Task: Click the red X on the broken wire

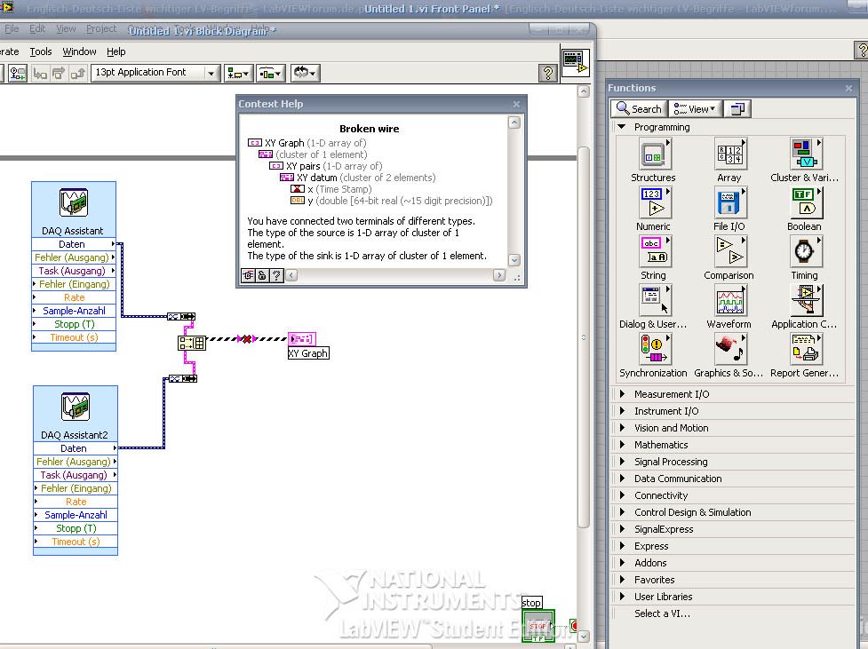Action: (247, 338)
